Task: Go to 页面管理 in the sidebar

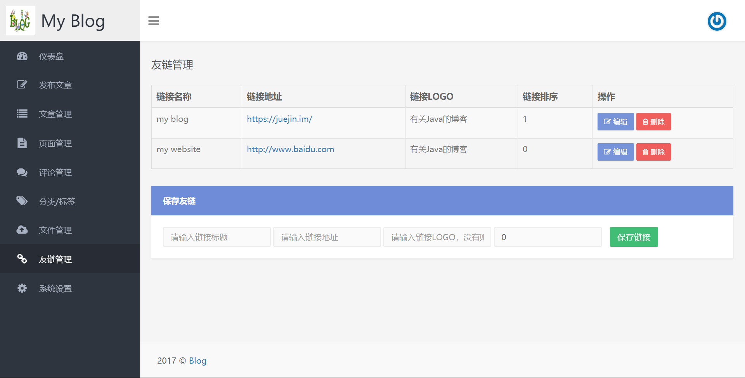Action: tap(70, 143)
